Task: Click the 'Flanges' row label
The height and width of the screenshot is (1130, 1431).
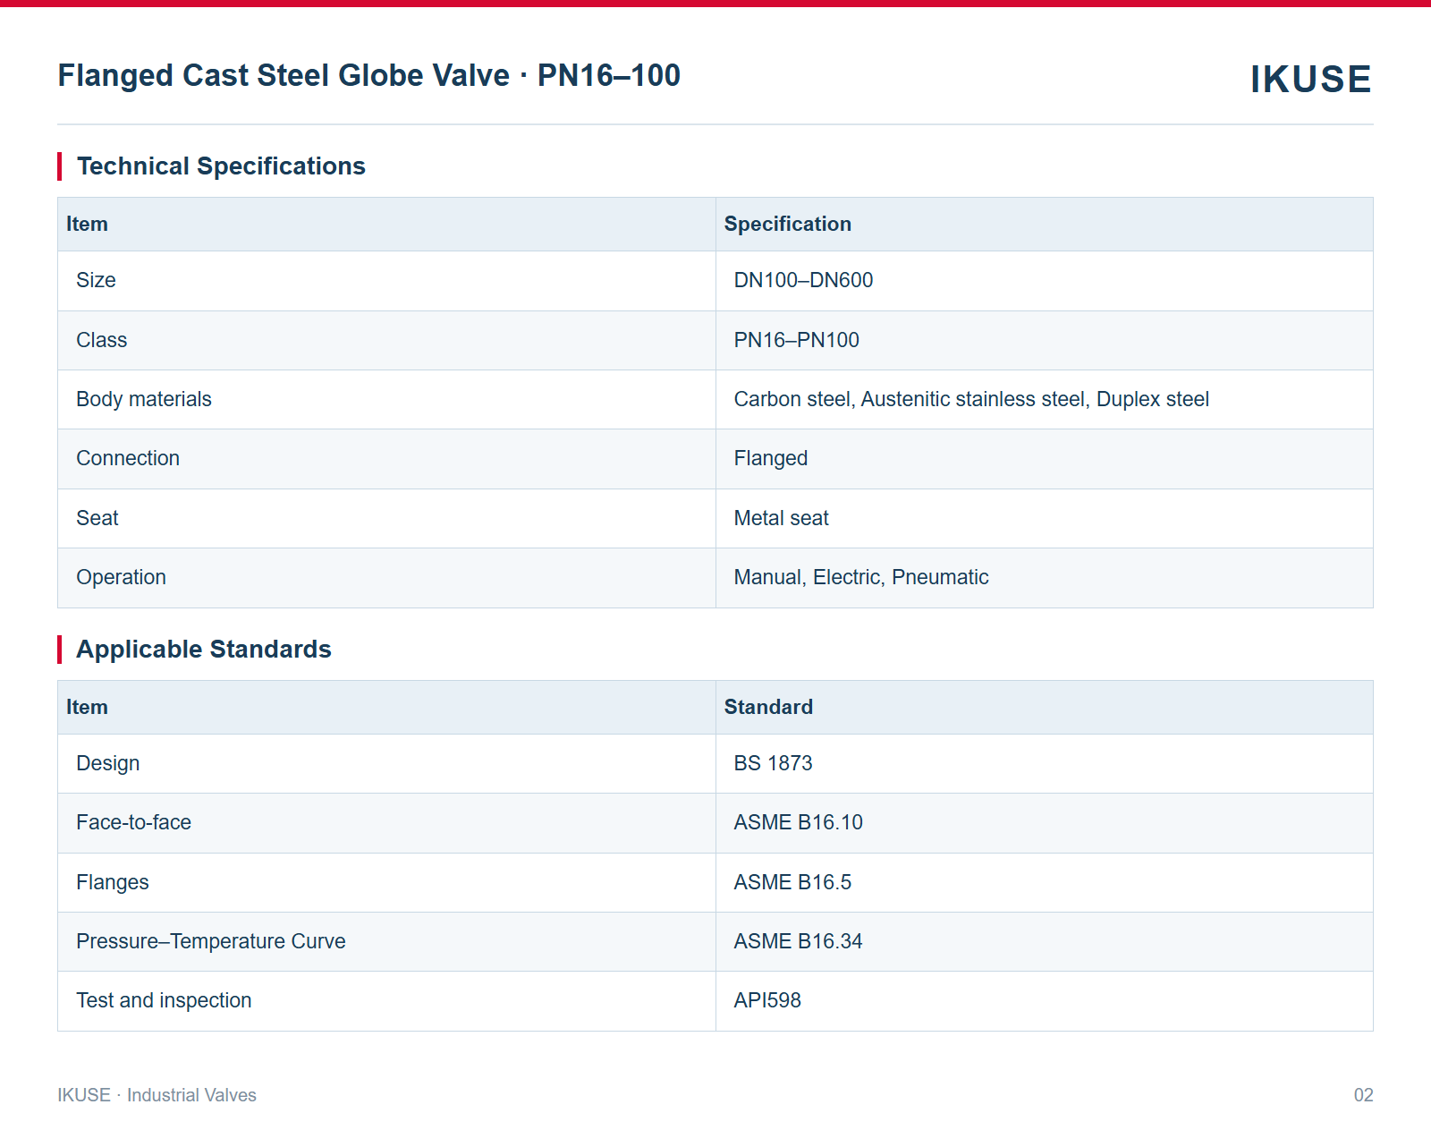Action: click(112, 882)
